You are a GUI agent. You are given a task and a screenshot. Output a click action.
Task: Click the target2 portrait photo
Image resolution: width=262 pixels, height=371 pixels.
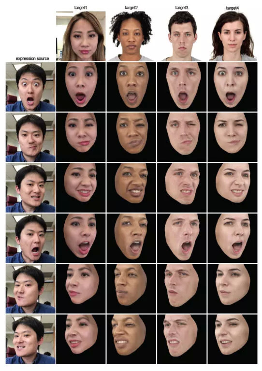coord(131,36)
